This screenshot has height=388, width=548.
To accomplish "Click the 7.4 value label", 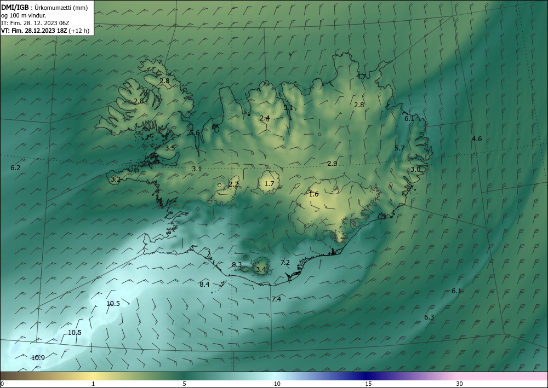I will point(276,299).
